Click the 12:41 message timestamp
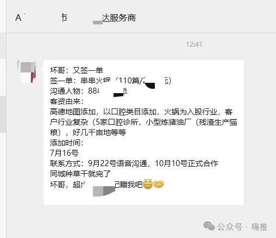This screenshot has width=276, height=238. (194, 45)
